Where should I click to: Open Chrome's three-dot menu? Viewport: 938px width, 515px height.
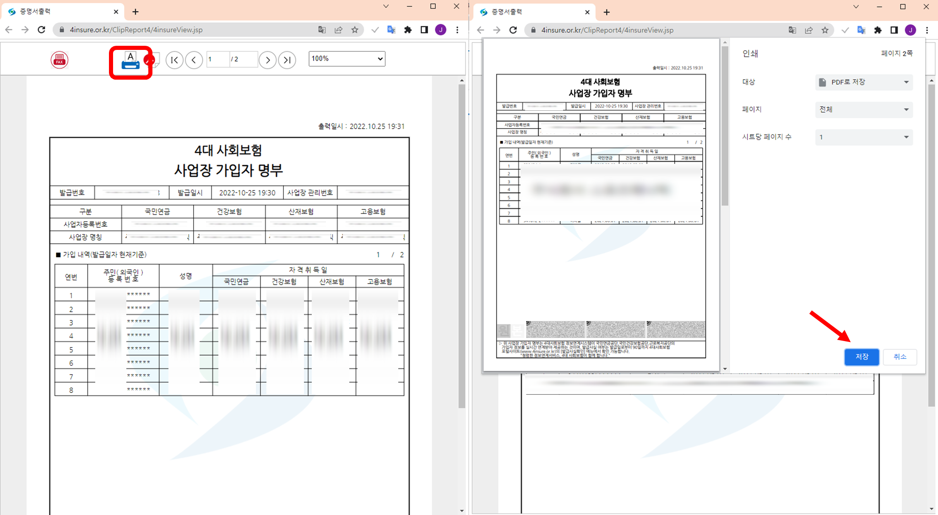click(x=457, y=29)
